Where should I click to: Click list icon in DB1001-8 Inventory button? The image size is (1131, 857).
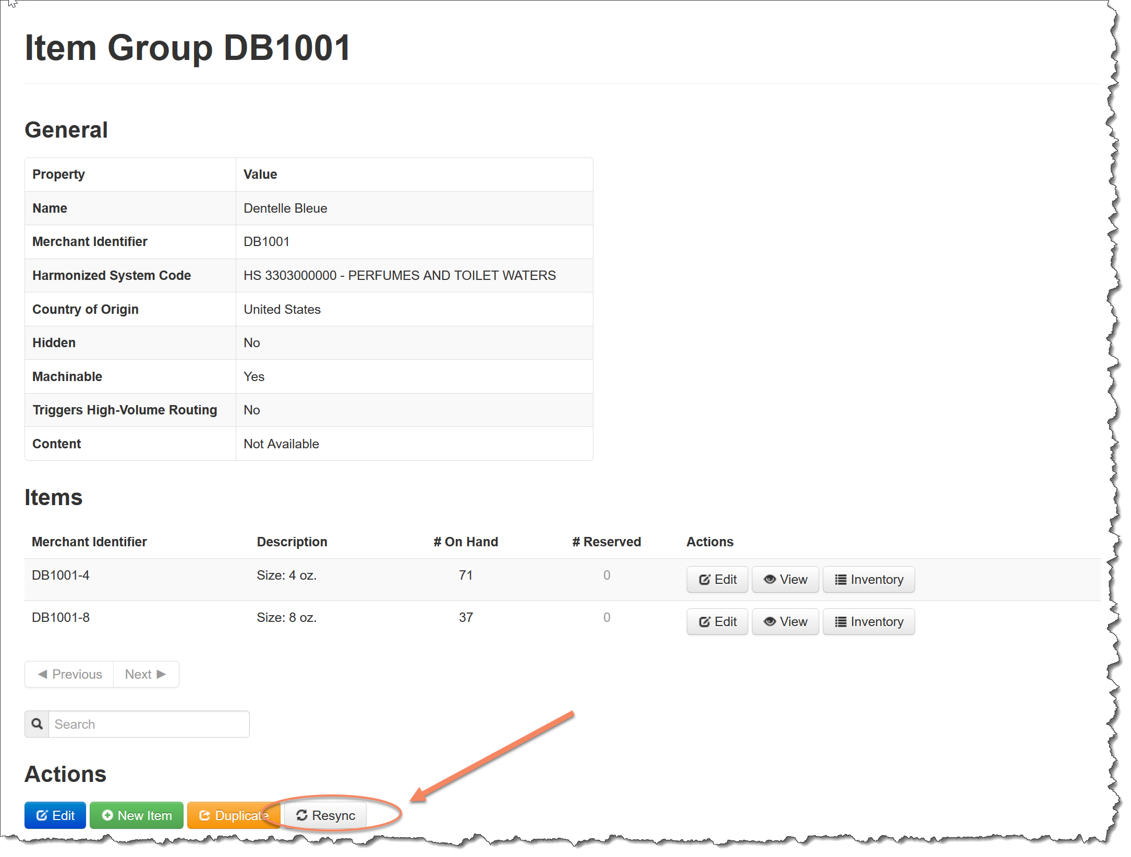(x=840, y=621)
